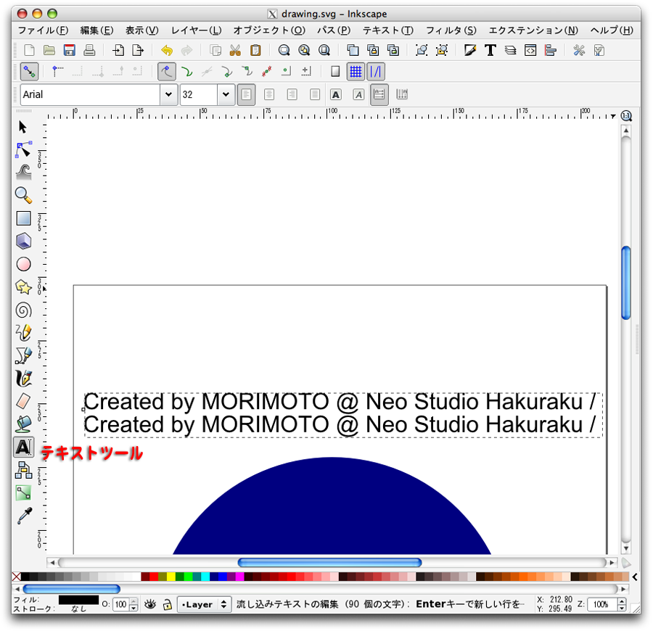The image size is (653, 631).
Task: Click the font size input field
Action: (199, 94)
